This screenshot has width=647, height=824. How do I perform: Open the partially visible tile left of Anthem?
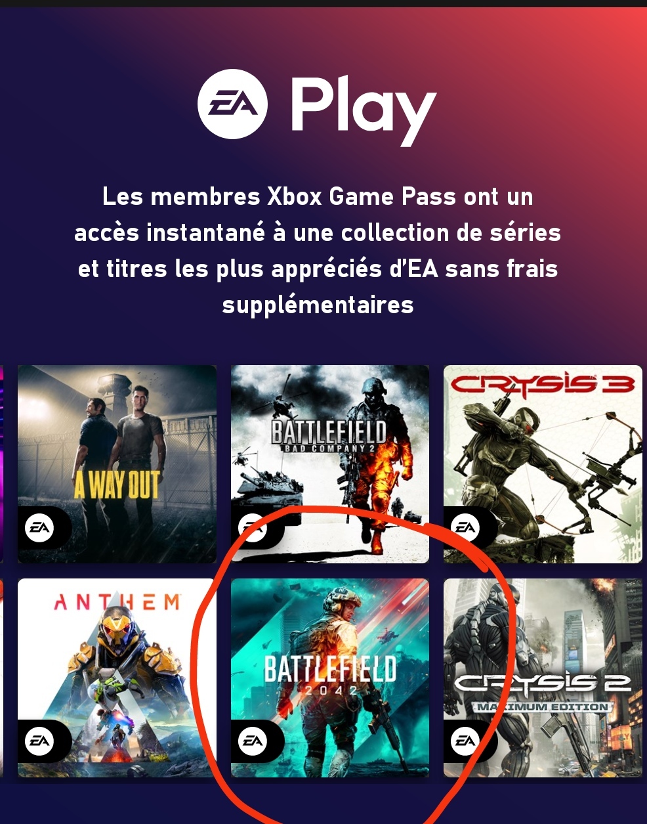(x=1, y=678)
